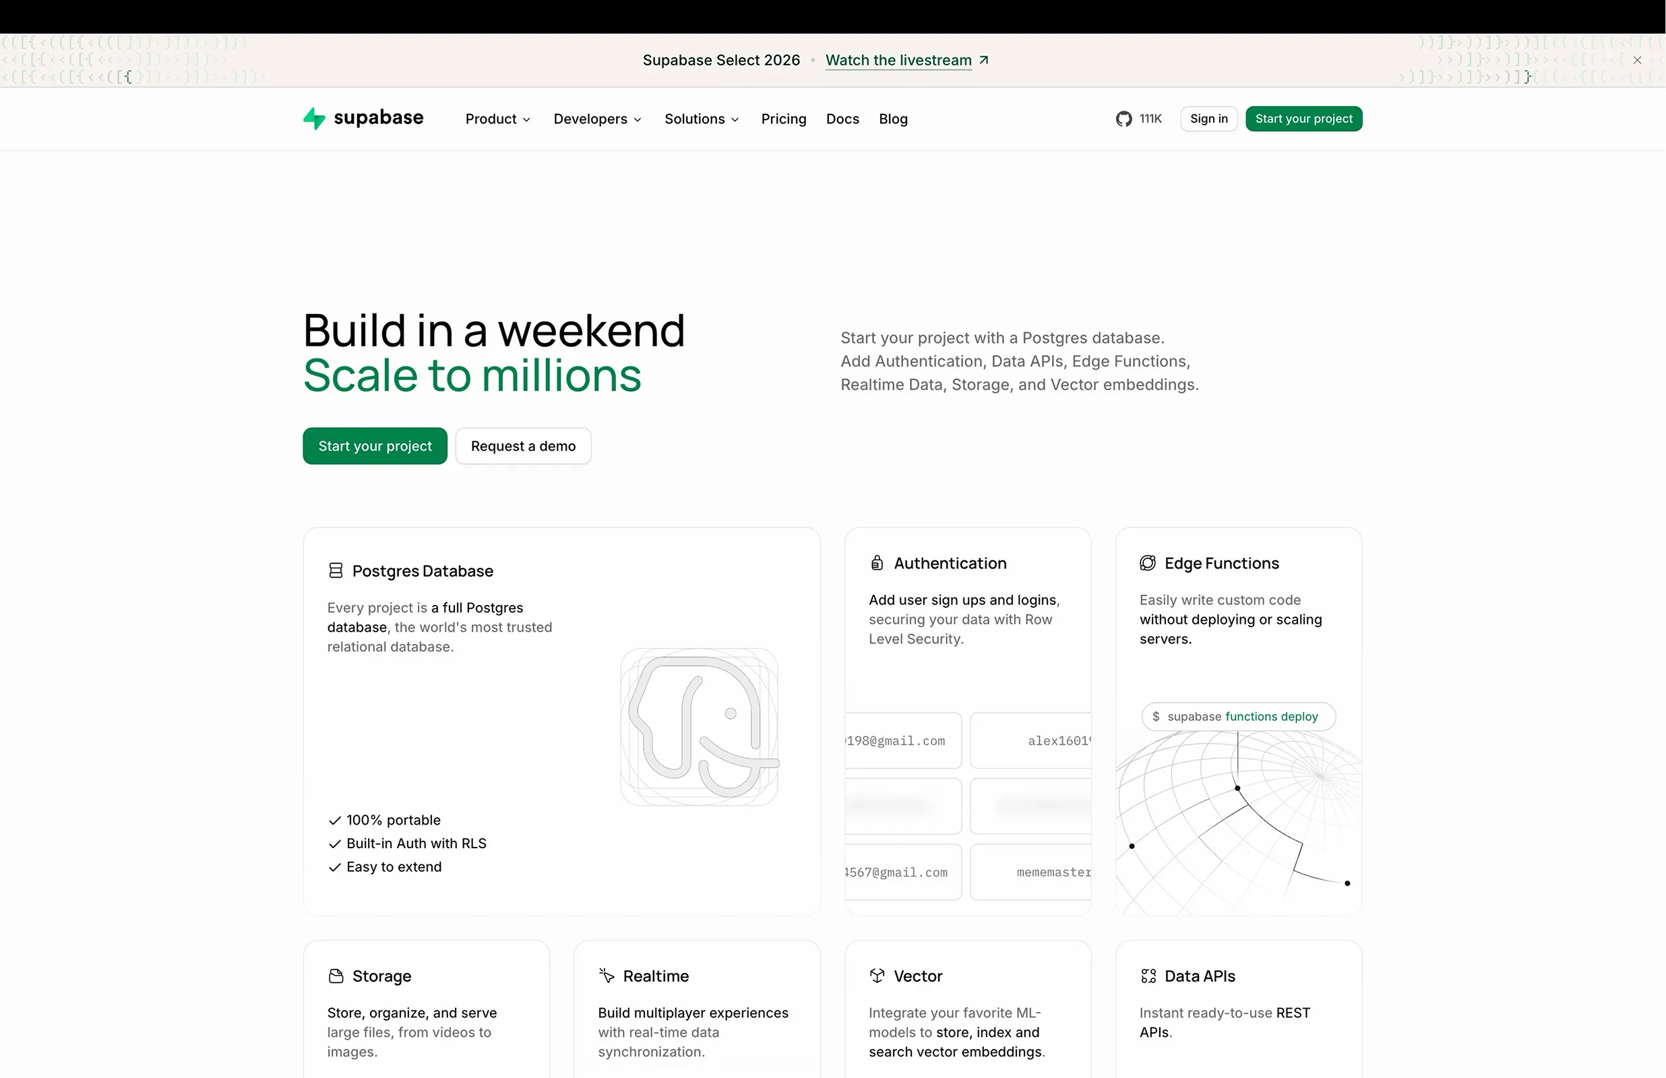1666x1078 pixels.
Task: Click the Authentication lock icon
Action: point(877,563)
